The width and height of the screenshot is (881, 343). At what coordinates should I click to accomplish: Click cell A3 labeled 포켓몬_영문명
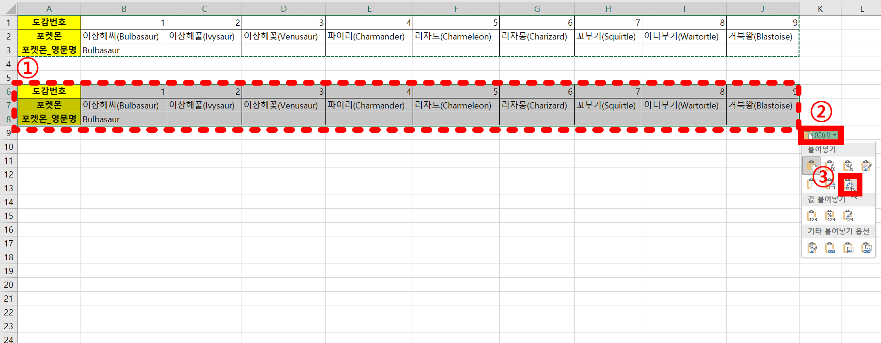pyautogui.click(x=49, y=50)
